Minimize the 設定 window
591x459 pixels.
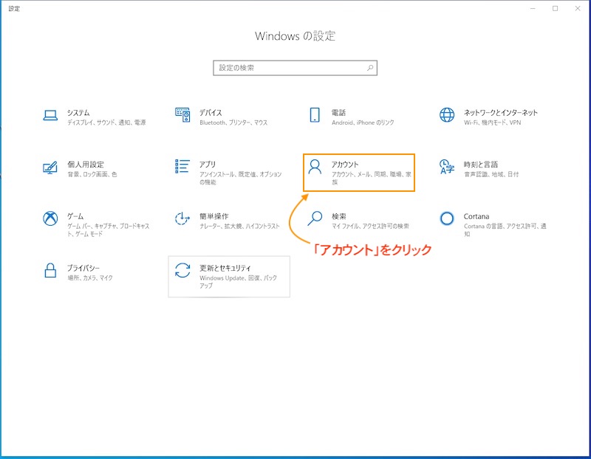[x=533, y=8]
